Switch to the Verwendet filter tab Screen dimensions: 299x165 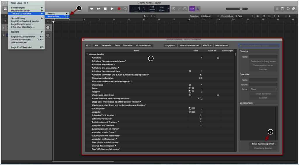click(106, 46)
